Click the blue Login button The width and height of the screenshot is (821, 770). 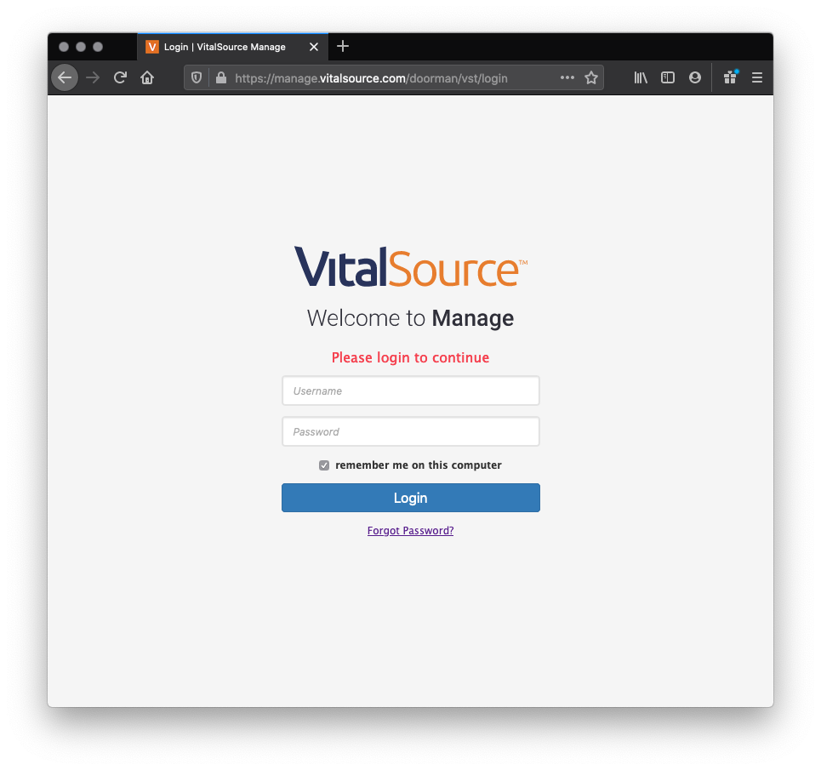point(410,498)
